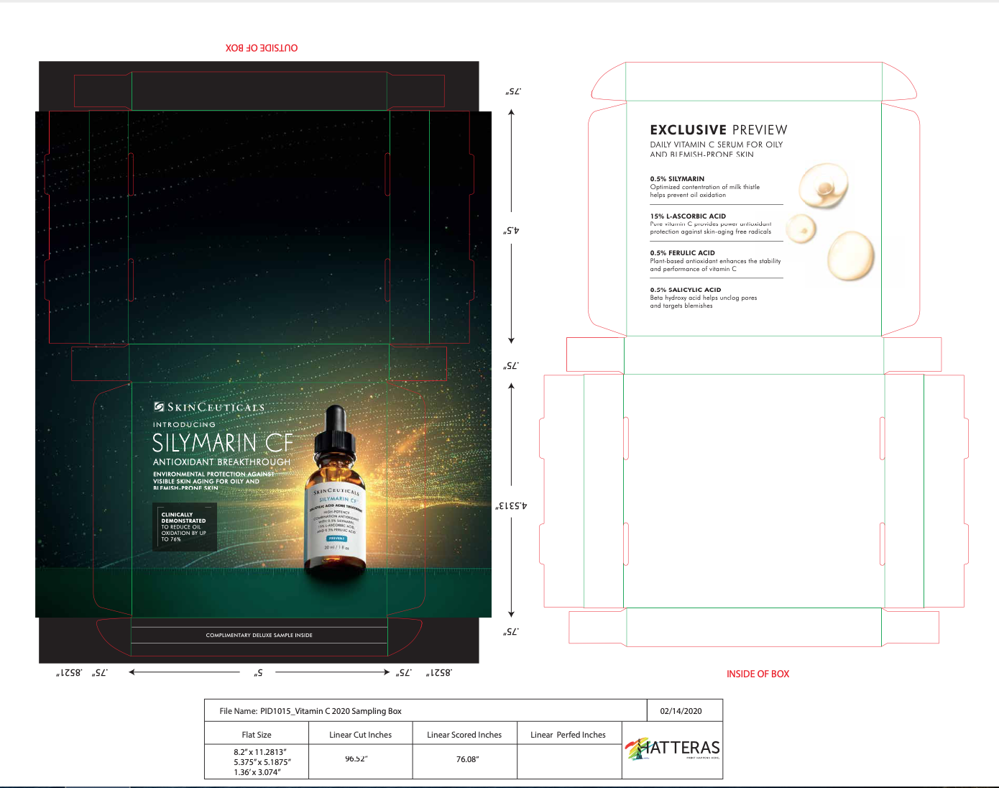999x788 pixels.
Task: Select the 'SILYMARIN CF' product title
Action: click(223, 442)
